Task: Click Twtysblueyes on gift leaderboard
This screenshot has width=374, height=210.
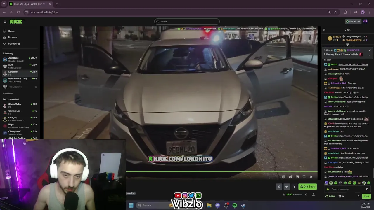Action: 353,37
